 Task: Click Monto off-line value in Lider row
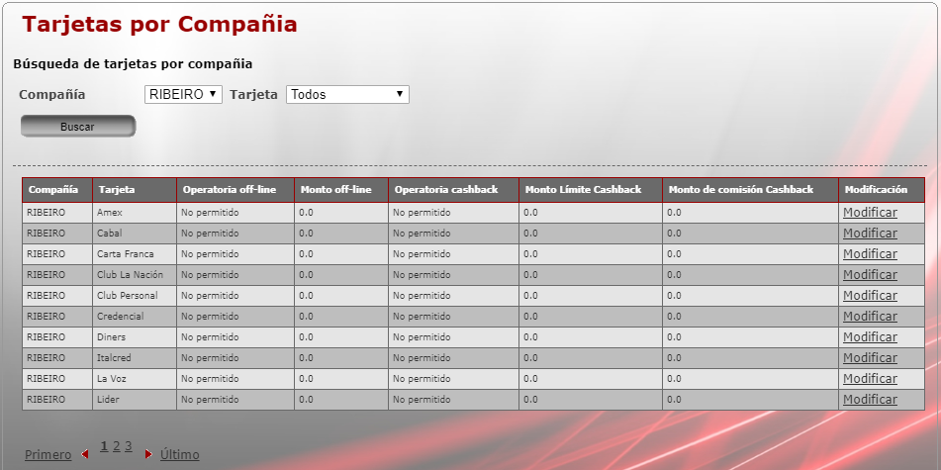341,400
